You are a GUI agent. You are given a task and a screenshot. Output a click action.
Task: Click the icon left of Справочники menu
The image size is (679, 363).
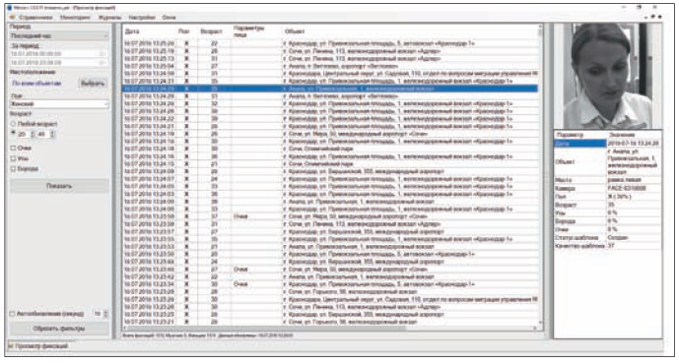point(13,18)
